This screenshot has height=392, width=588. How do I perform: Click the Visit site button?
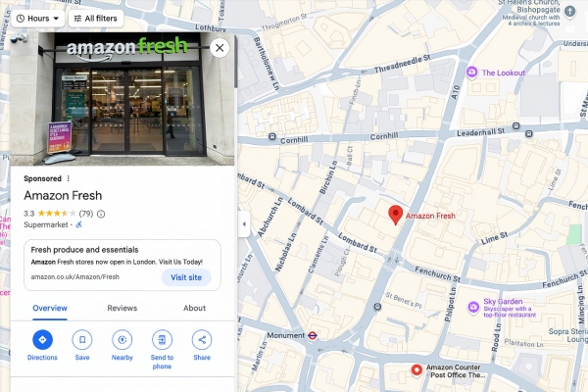[x=186, y=277]
